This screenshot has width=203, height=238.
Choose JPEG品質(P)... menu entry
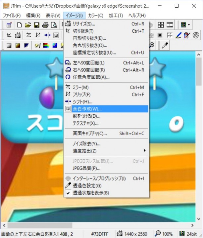(106, 168)
